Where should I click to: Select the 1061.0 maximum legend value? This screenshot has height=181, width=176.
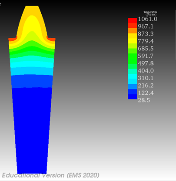click(147, 19)
